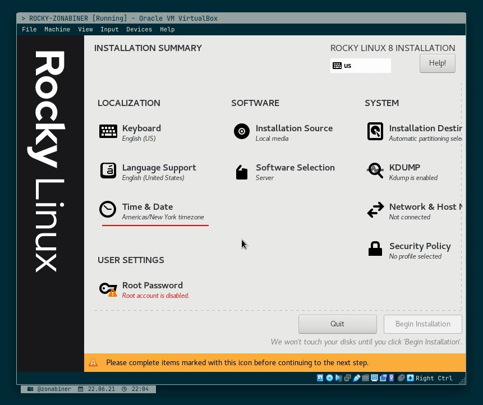Viewport: 483px width, 405px height.
Task: Open Network & Host Name arrows icon
Action: [x=375, y=210]
